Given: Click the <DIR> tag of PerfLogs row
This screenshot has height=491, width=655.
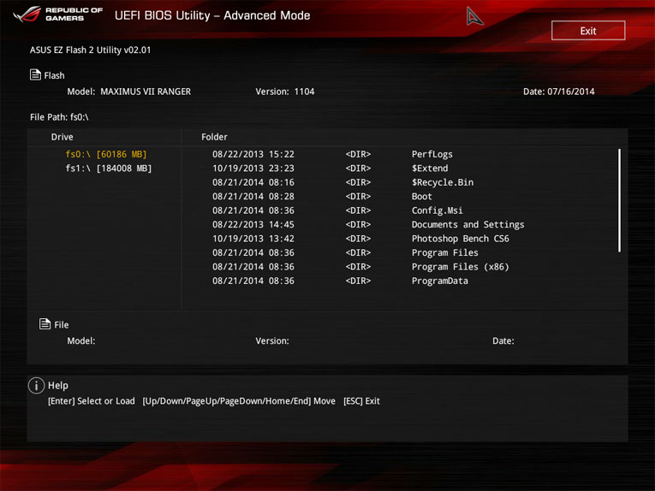Looking at the screenshot, I should [358, 154].
